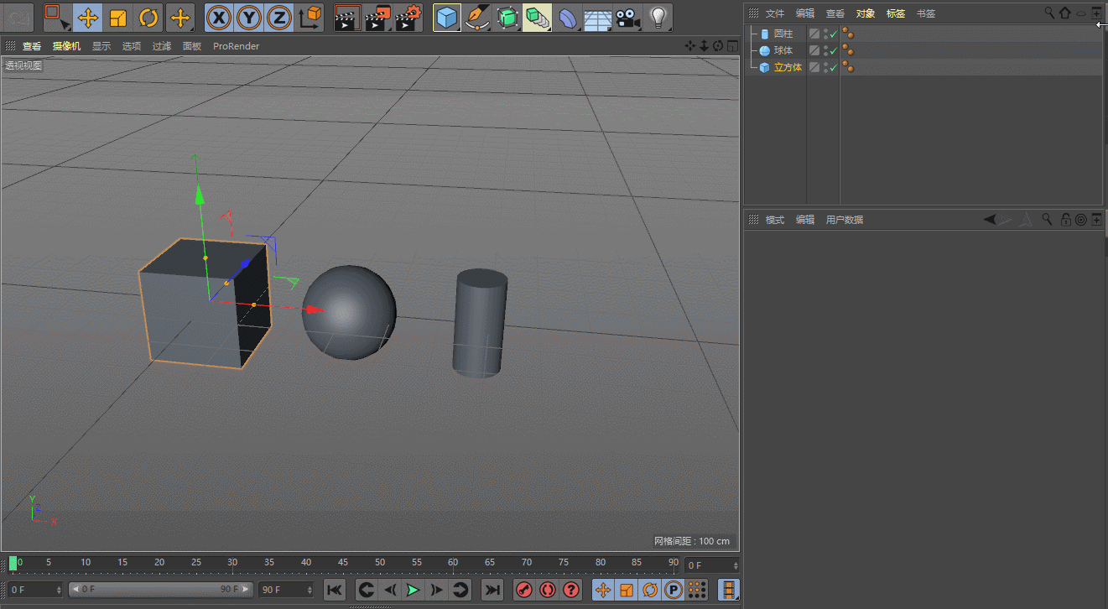Image resolution: width=1108 pixels, height=609 pixels.
Task: Select the Scale tool in top toolbar
Action: (x=118, y=17)
